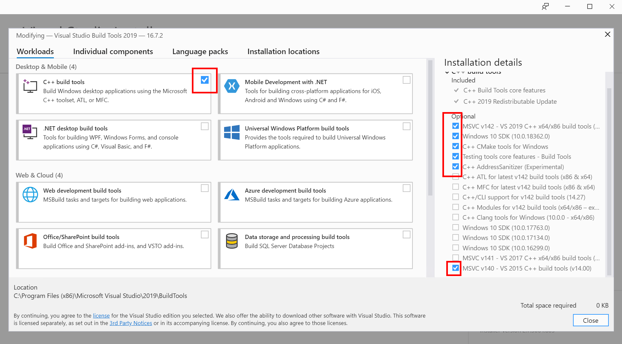Click the Universal Windows Platform logo icon

point(232,132)
